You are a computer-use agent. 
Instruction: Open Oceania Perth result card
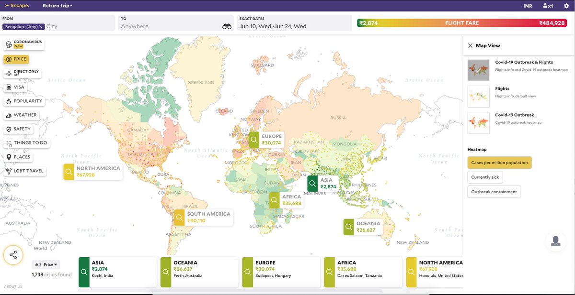pyautogui.click(x=199, y=272)
